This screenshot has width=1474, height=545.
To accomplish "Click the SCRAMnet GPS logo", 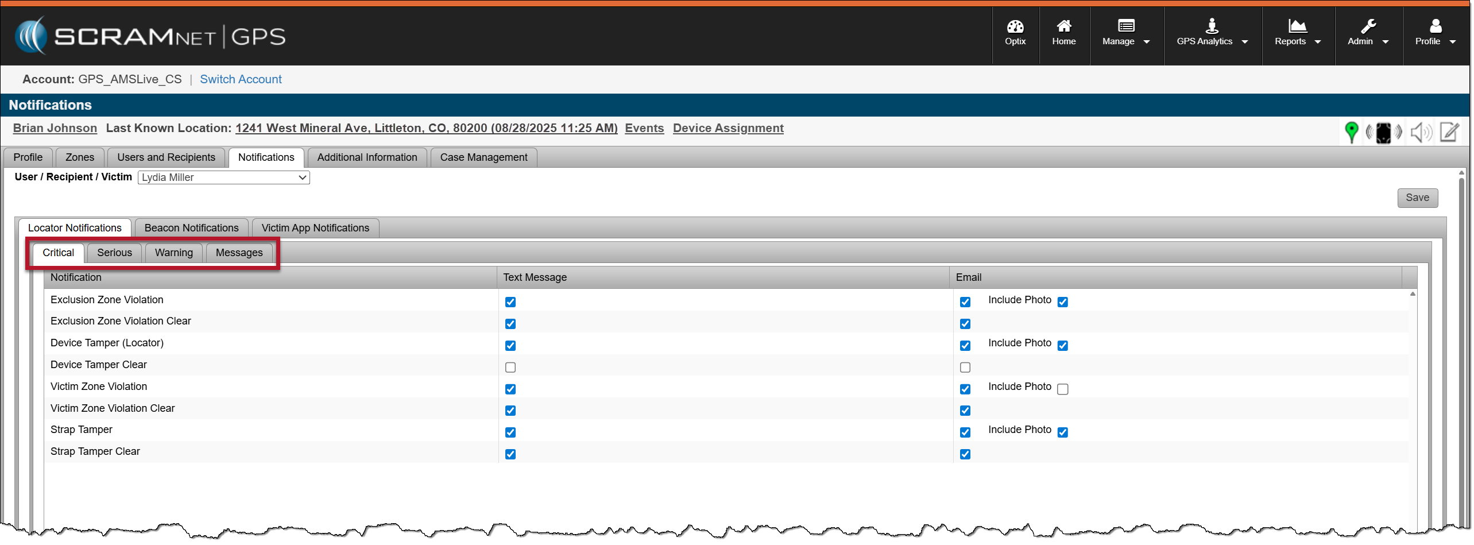I will tap(150, 36).
